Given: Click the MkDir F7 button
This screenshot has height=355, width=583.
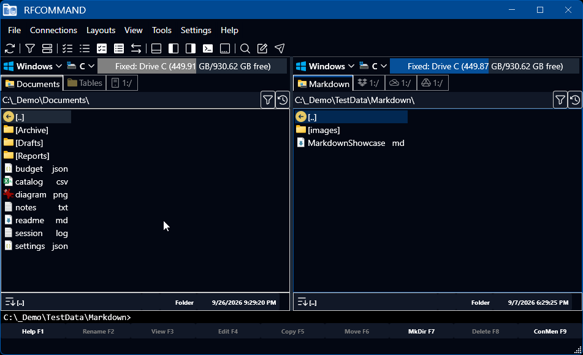Looking at the screenshot, I should (421, 331).
